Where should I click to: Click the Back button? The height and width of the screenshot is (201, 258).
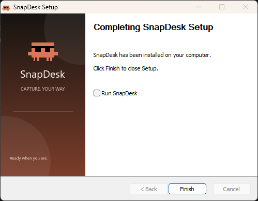[x=148, y=189]
